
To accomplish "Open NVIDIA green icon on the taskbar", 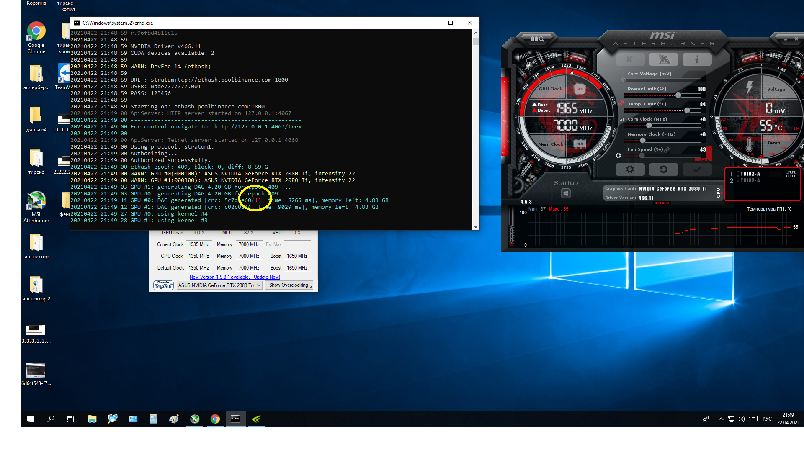I will pos(256,419).
